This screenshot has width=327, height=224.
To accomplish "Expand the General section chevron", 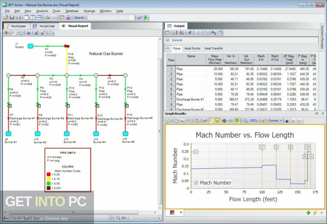I will (167, 40).
